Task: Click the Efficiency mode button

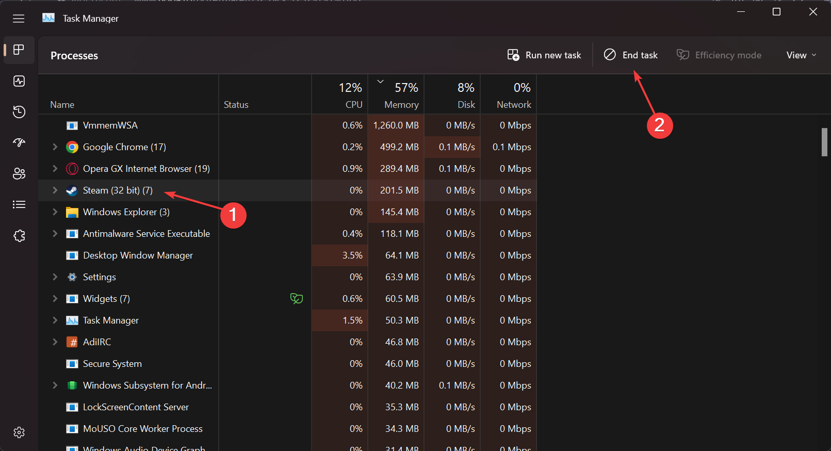Action: click(x=719, y=55)
